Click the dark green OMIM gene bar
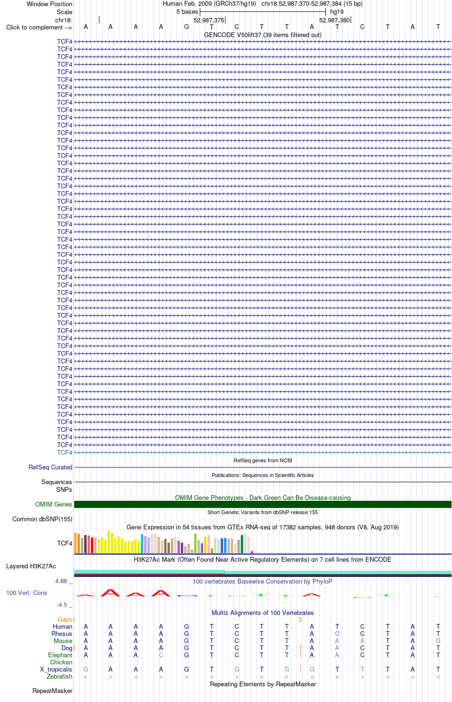 click(263, 504)
